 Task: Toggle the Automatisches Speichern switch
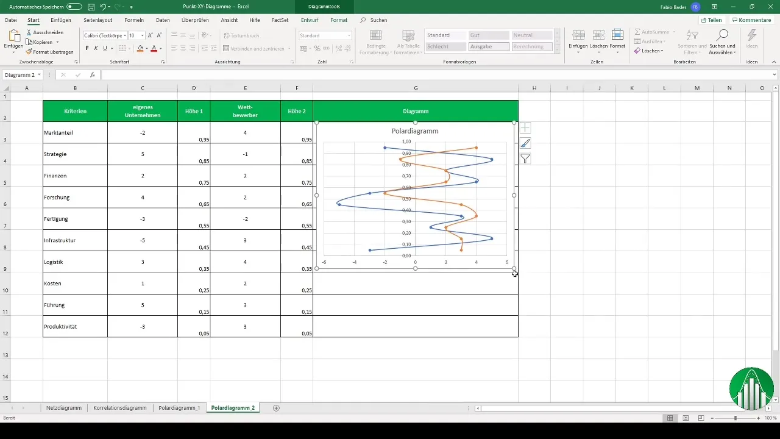pyautogui.click(x=74, y=6)
